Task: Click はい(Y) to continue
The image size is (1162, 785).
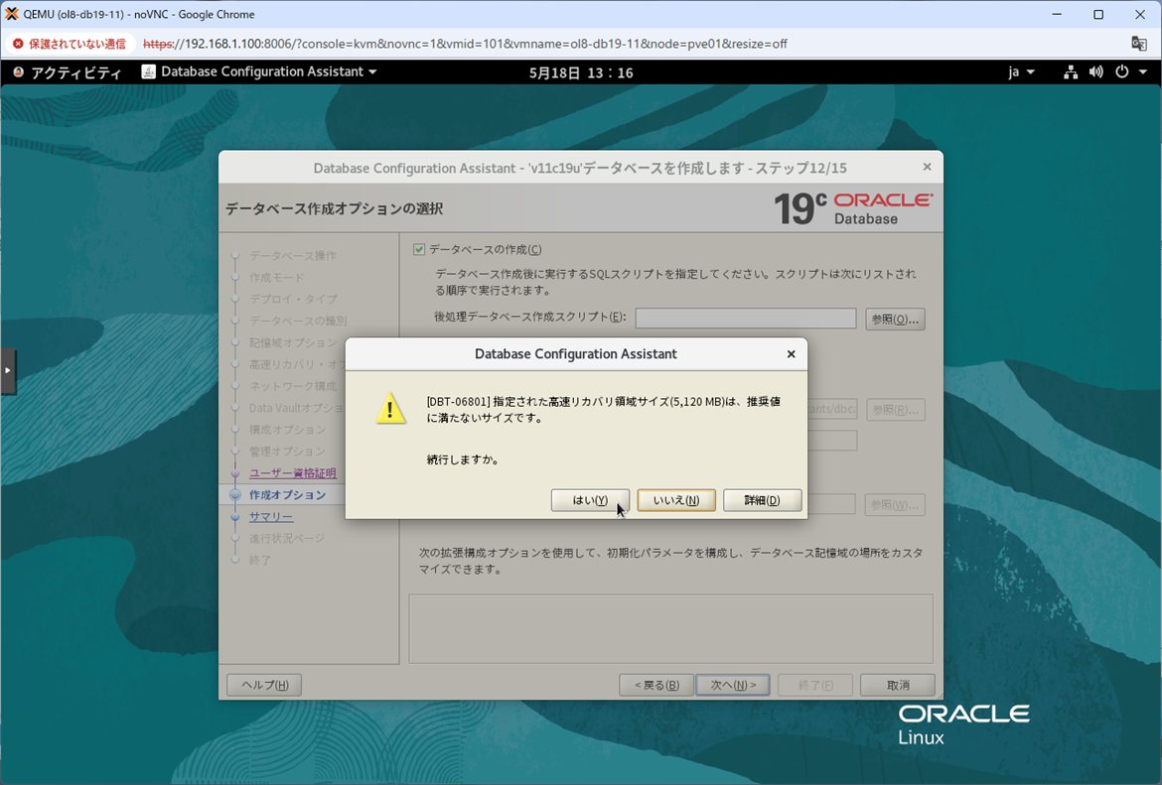Action: pyautogui.click(x=590, y=500)
